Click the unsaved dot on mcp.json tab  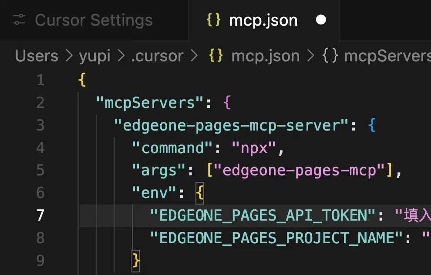[x=321, y=20]
